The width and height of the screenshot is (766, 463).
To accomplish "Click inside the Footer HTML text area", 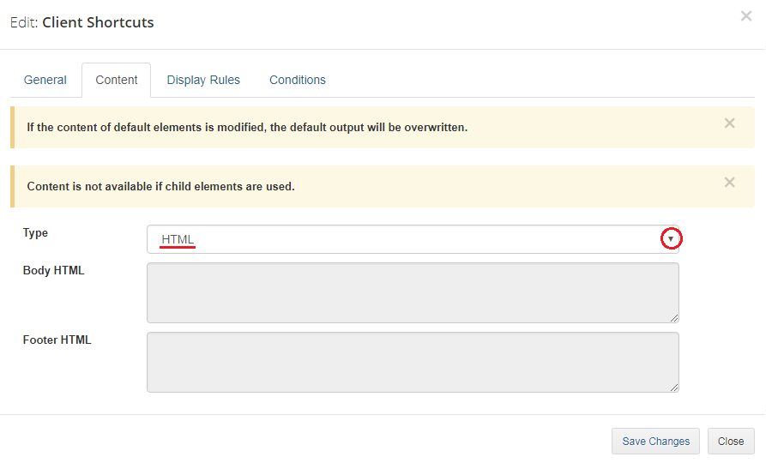I will pyautogui.click(x=413, y=362).
